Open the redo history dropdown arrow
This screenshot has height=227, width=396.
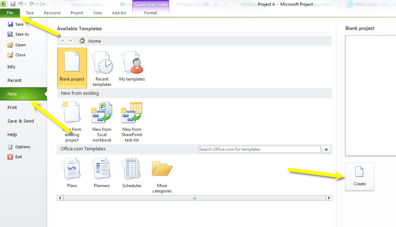click(37, 4)
